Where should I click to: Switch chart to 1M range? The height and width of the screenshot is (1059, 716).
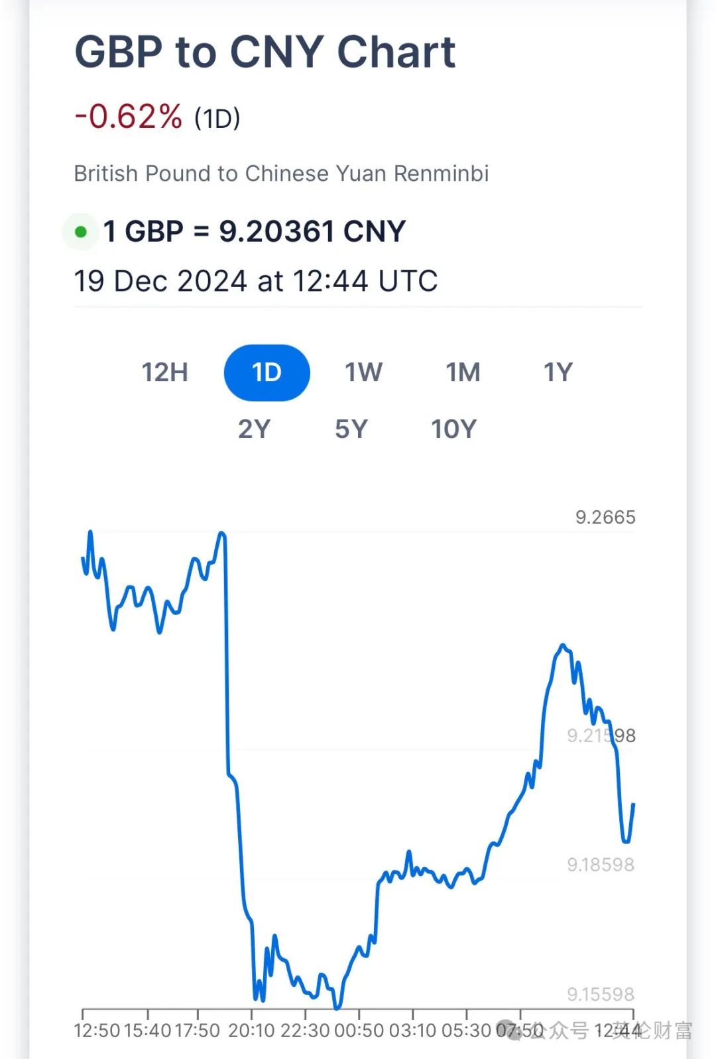click(x=463, y=372)
